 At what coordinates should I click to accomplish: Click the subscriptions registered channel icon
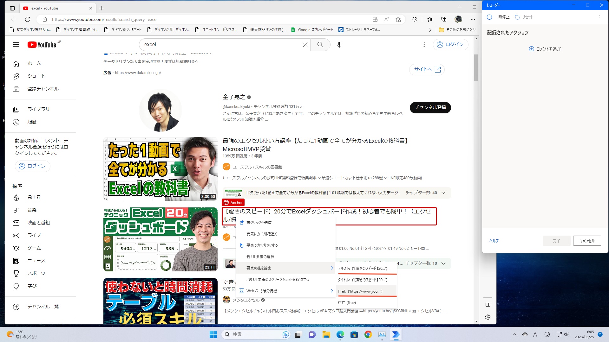(16, 89)
